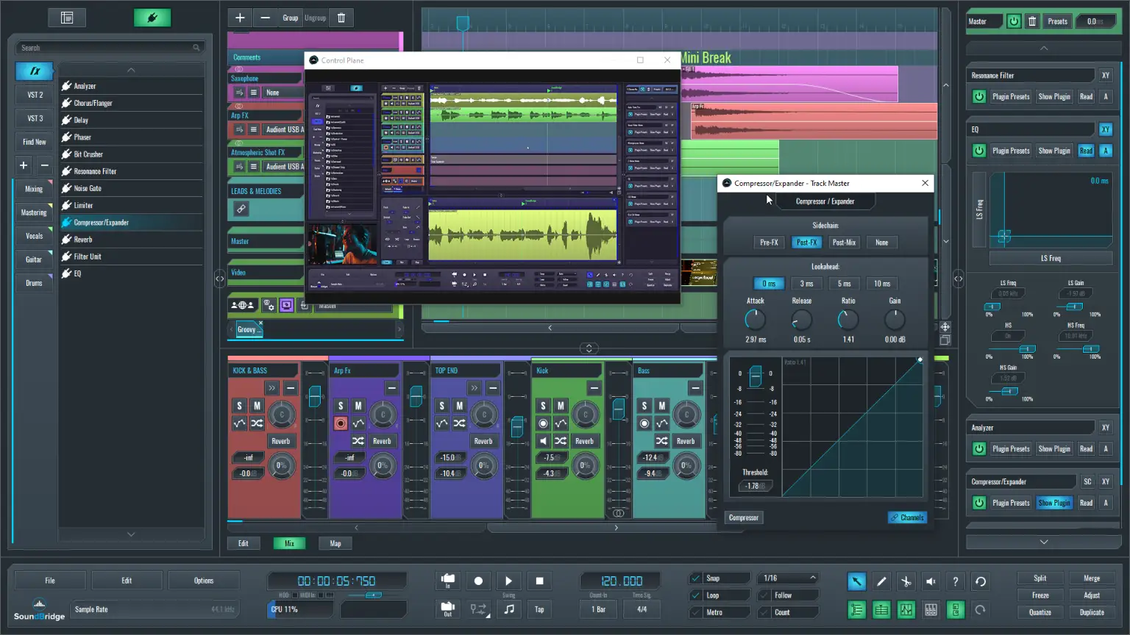Select the Mastering browser category
The width and height of the screenshot is (1130, 635).
34,212
